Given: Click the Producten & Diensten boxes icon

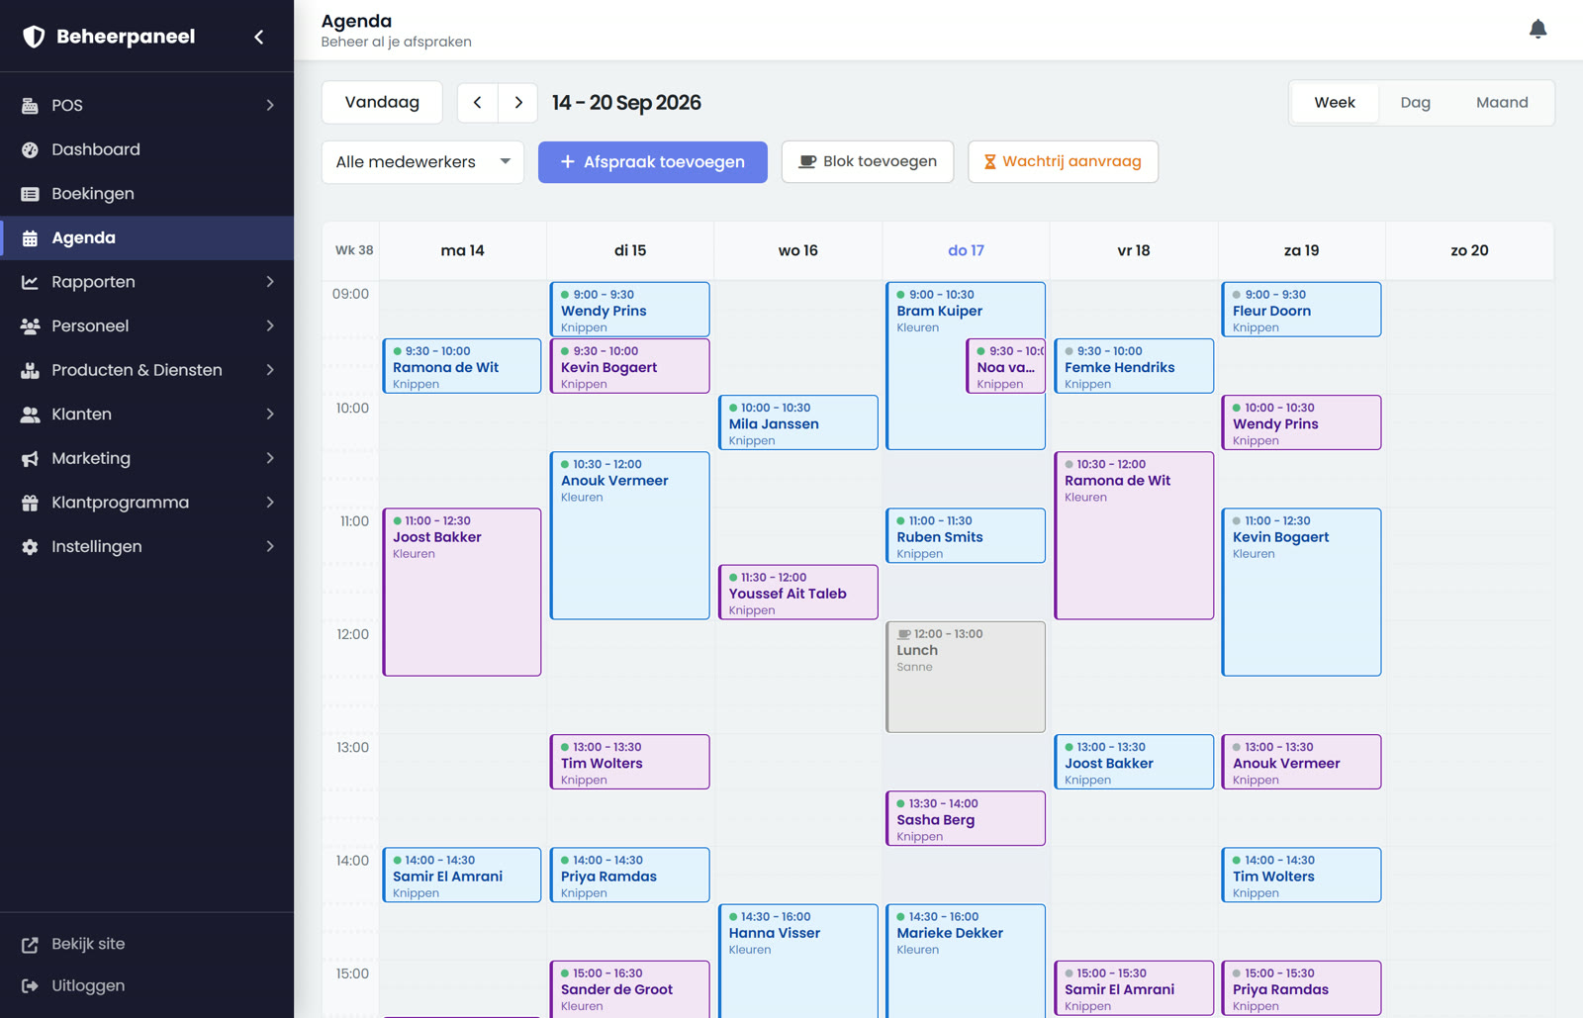Looking at the screenshot, I should (30, 370).
